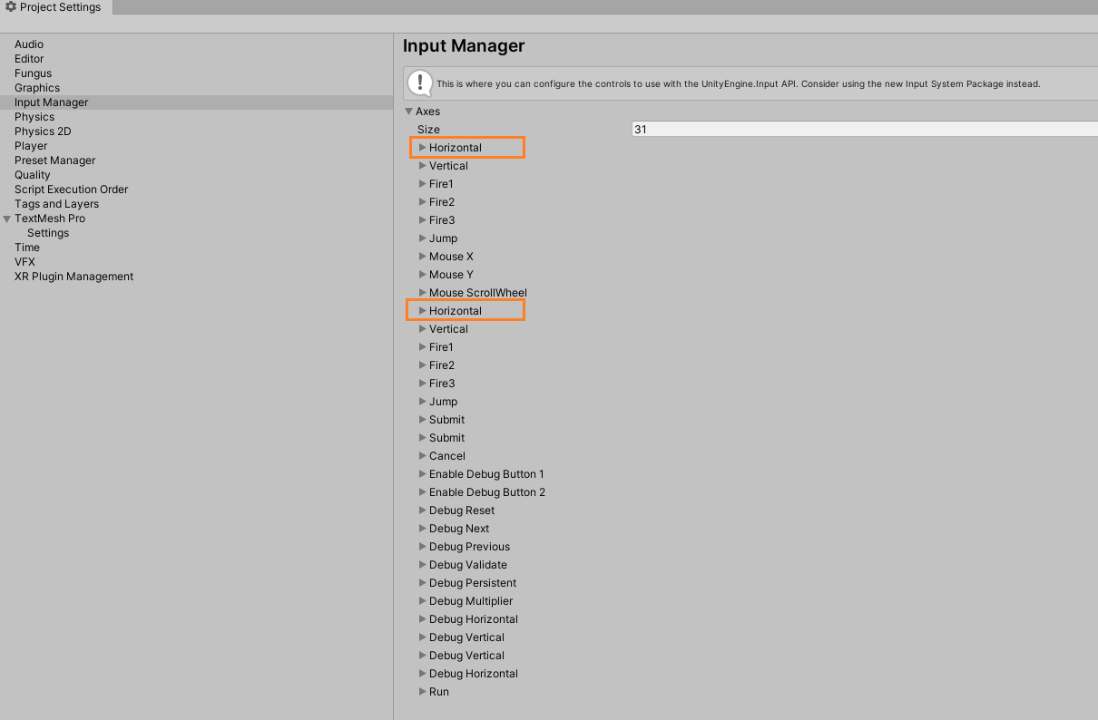Screen dimensions: 1098x720
Task: Select the Quality settings entry
Action: 32,174
